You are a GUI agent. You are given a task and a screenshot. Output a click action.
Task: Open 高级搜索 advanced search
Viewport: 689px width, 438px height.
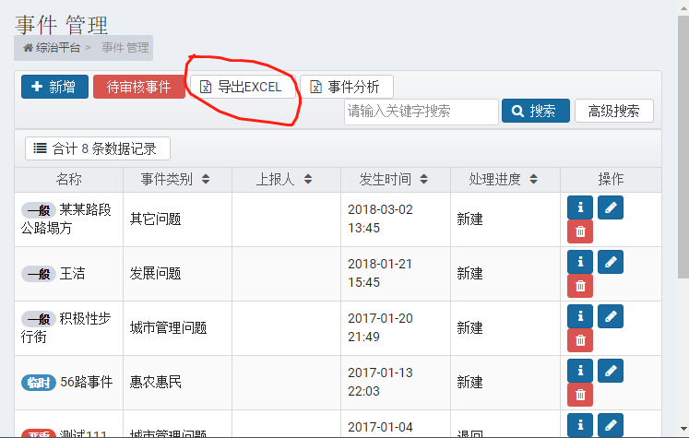614,111
